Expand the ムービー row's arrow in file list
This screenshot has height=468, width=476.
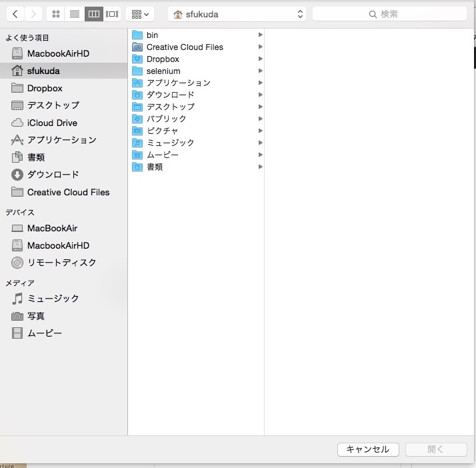pos(260,155)
